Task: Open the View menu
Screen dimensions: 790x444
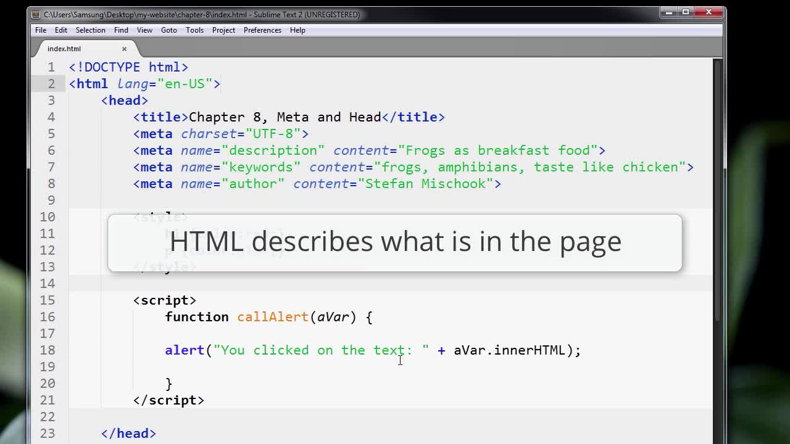Action: [144, 30]
